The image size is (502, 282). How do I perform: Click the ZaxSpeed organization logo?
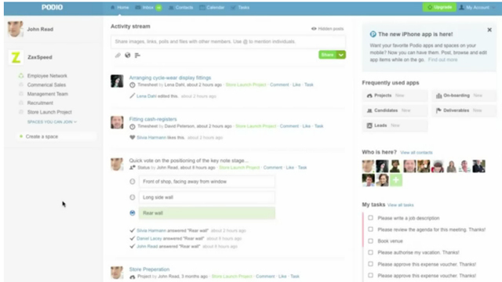pyautogui.click(x=16, y=57)
